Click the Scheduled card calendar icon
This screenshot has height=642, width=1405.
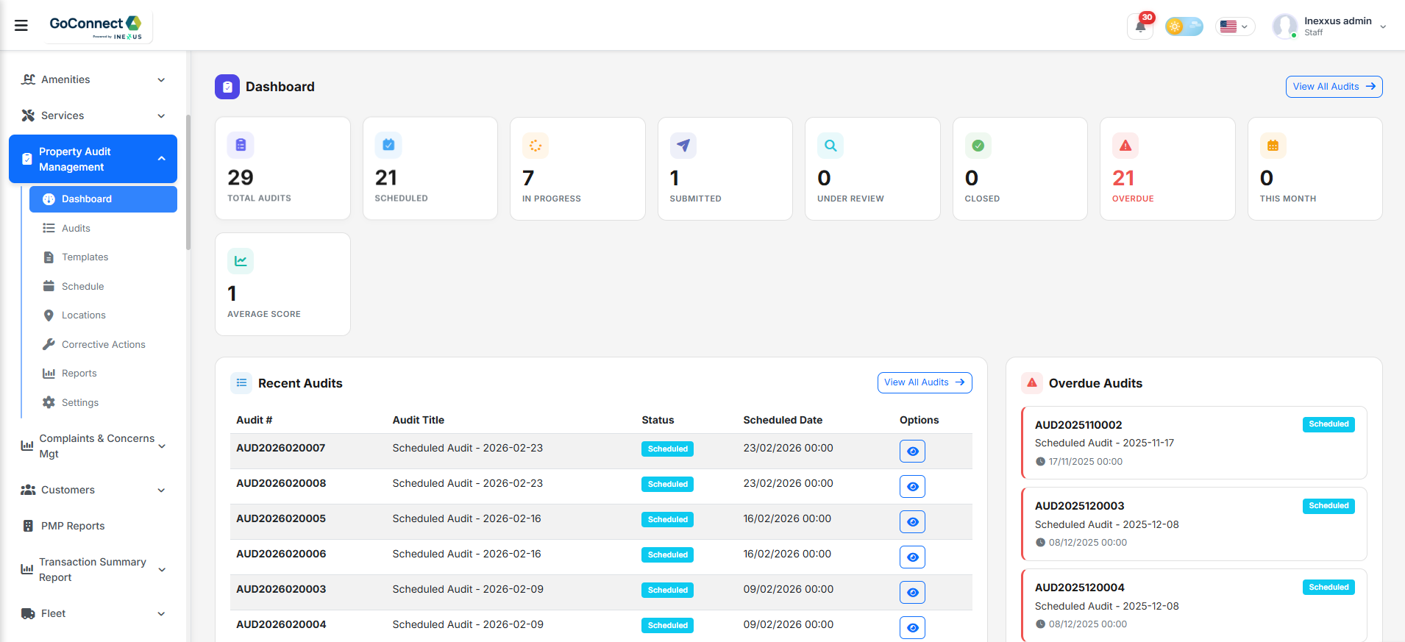click(x=388, y=146)
